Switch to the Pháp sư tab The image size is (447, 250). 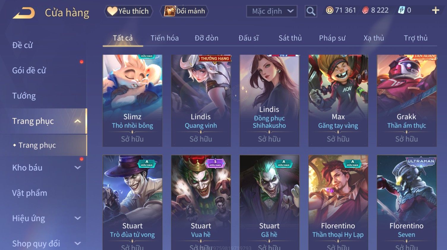(332, 38)
